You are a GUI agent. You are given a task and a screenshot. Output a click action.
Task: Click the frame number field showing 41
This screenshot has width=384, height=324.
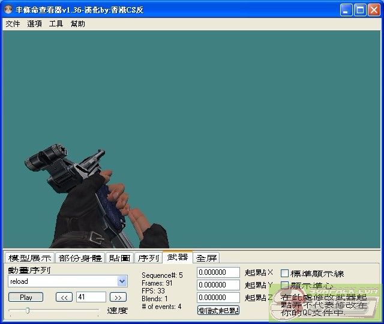click(x=91, y=297)
